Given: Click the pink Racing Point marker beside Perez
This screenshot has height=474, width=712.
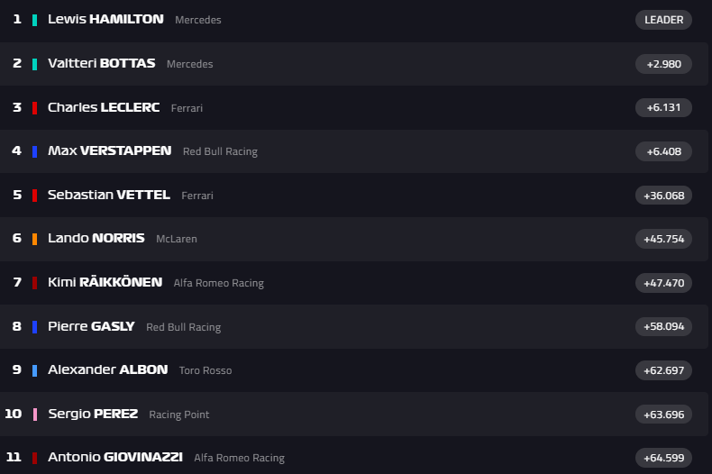Looking at the screenshot, I should (34, 415).
